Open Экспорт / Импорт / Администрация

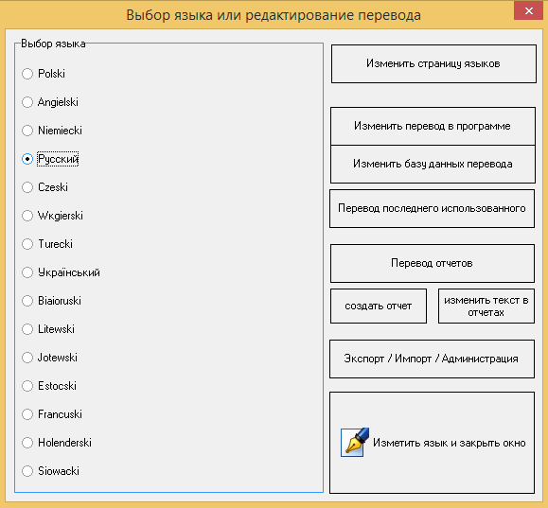[x=432, y=359]
